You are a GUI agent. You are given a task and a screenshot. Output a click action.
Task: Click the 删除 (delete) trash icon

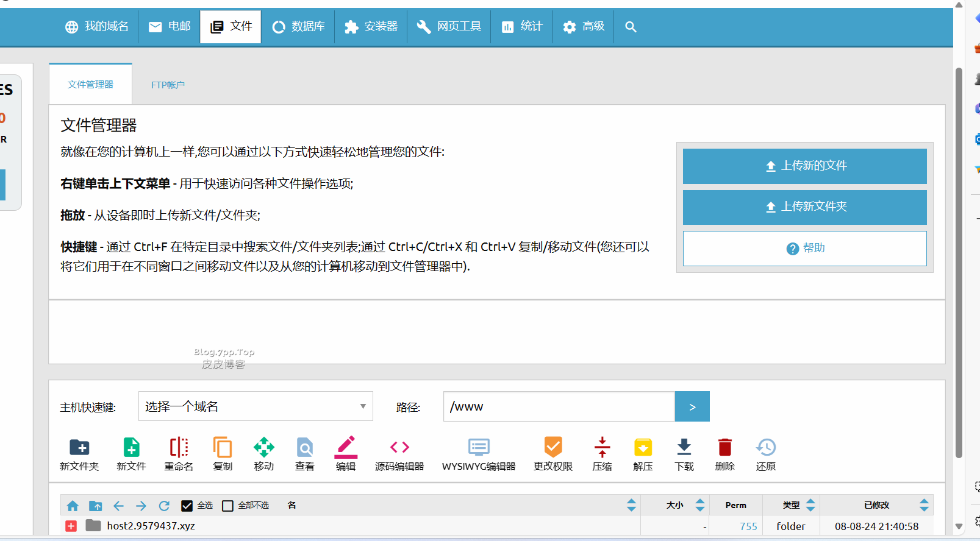(x=724, y=448)
